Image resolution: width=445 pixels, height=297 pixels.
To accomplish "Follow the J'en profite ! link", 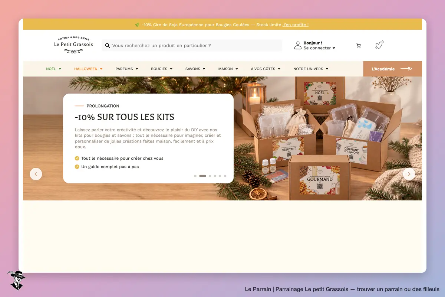I will click(296, 25).
